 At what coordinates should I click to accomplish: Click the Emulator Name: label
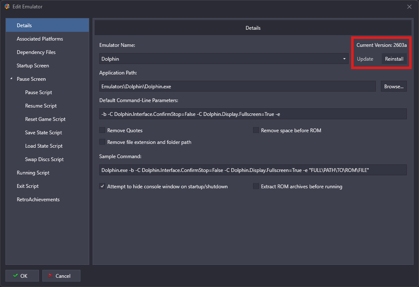[117, 45]
